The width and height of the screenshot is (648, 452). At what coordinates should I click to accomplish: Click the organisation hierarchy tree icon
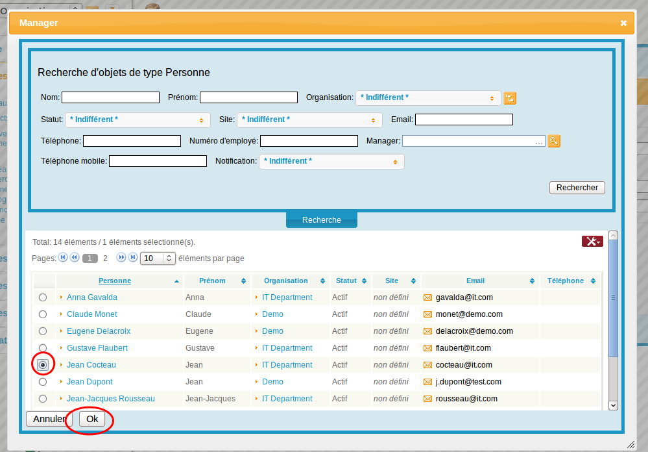pyautogui.click(x=510, y=98)
